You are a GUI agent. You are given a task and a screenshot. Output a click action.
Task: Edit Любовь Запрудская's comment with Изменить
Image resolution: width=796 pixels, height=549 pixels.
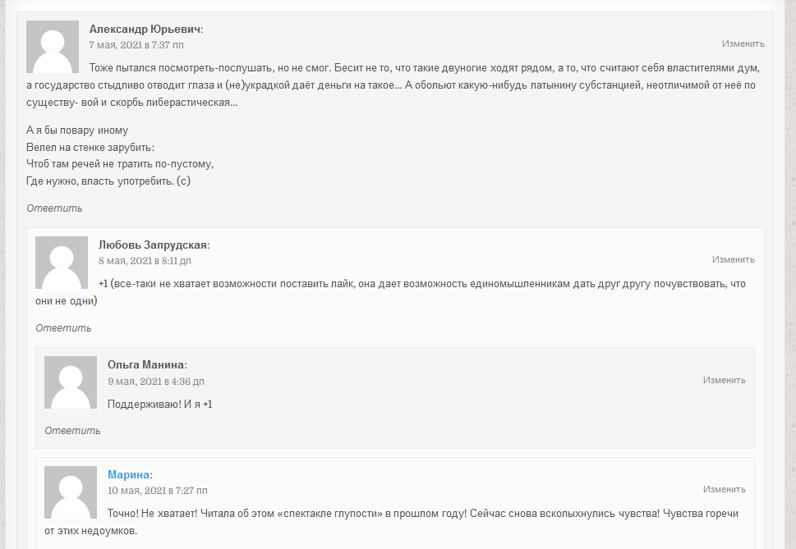(x=733, y=259)
